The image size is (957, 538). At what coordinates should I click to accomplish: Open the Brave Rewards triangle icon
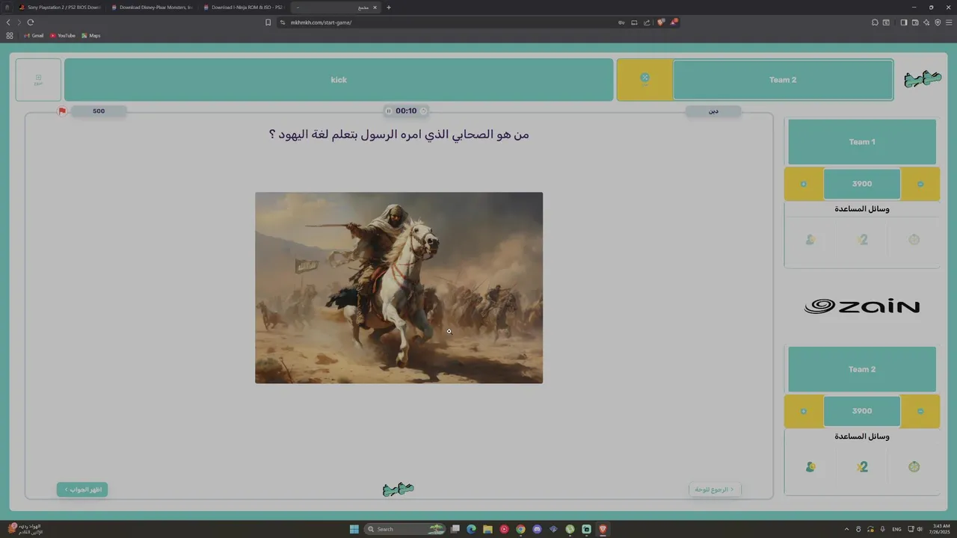pos(673,22)
